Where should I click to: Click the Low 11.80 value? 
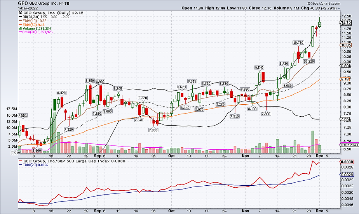237,8
